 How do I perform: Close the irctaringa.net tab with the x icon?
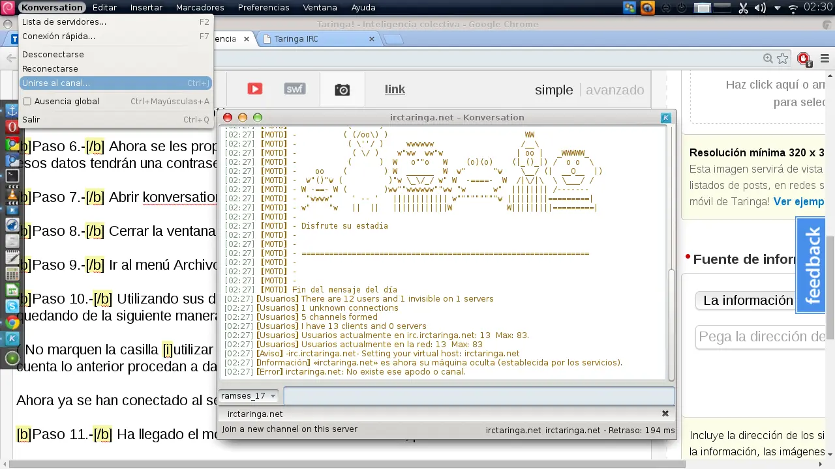[x=665, y=414]
